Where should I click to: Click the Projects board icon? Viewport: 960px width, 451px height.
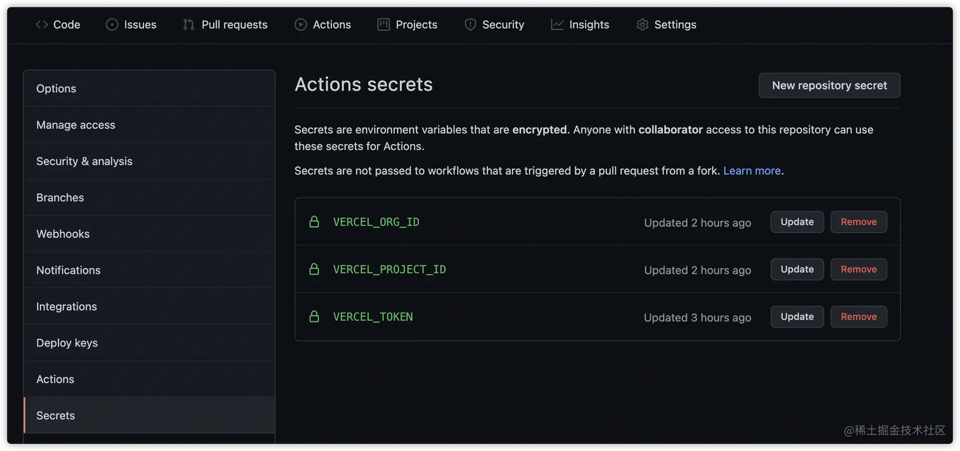point(382,24)
